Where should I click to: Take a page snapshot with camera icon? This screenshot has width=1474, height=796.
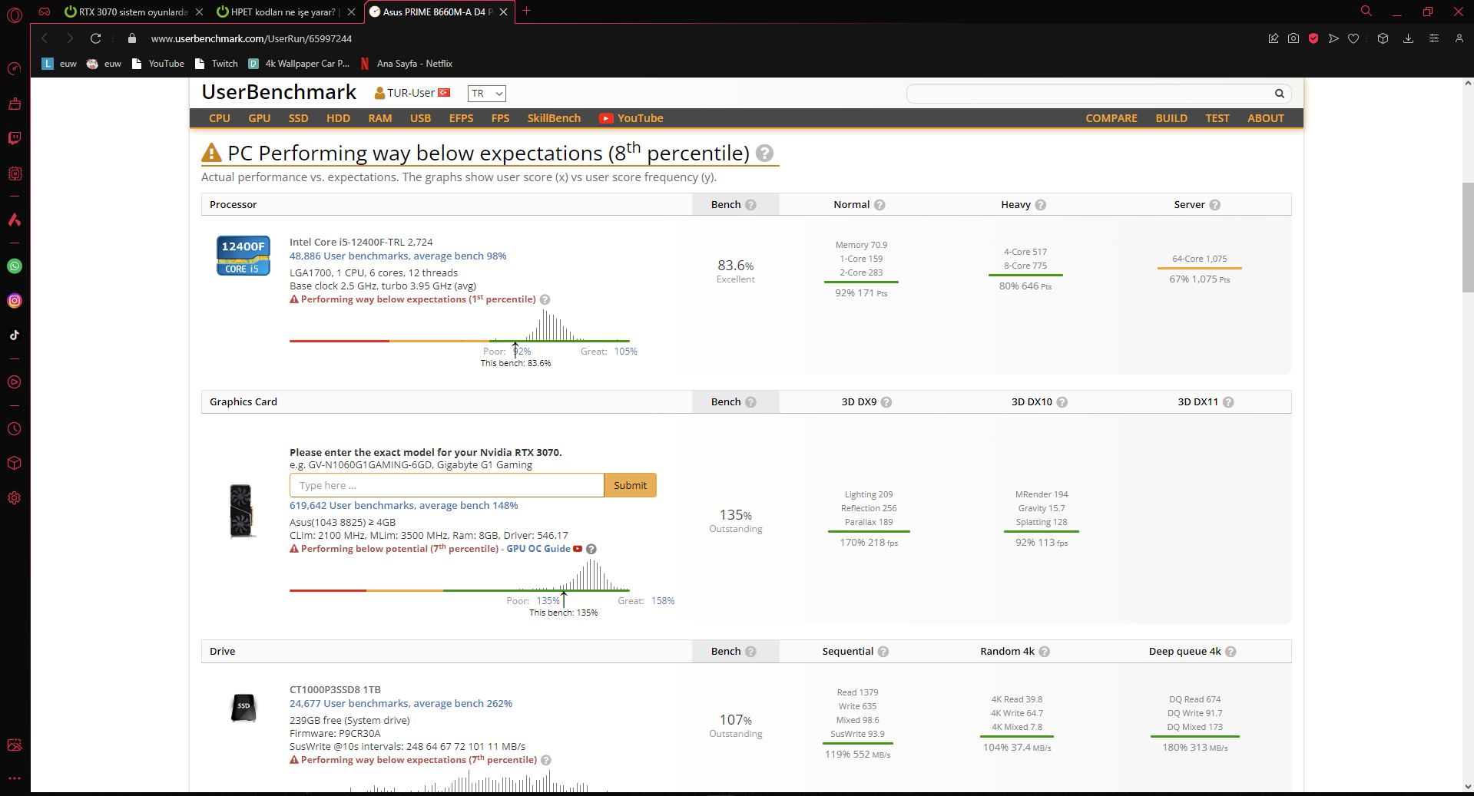pos(1293,38)
